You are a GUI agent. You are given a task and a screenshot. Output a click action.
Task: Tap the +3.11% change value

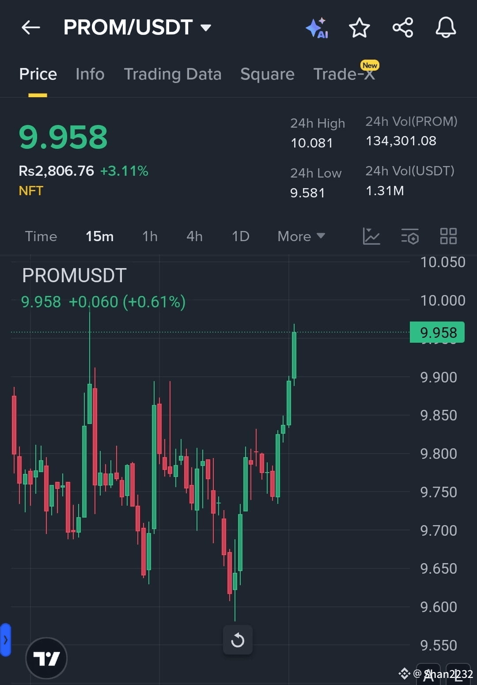point(124,171)
